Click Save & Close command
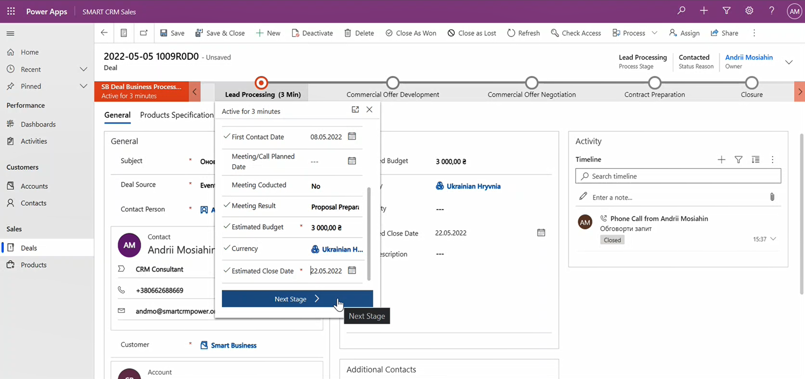The width and height of the screenshot is (805, 379). (x=220, y=33)
